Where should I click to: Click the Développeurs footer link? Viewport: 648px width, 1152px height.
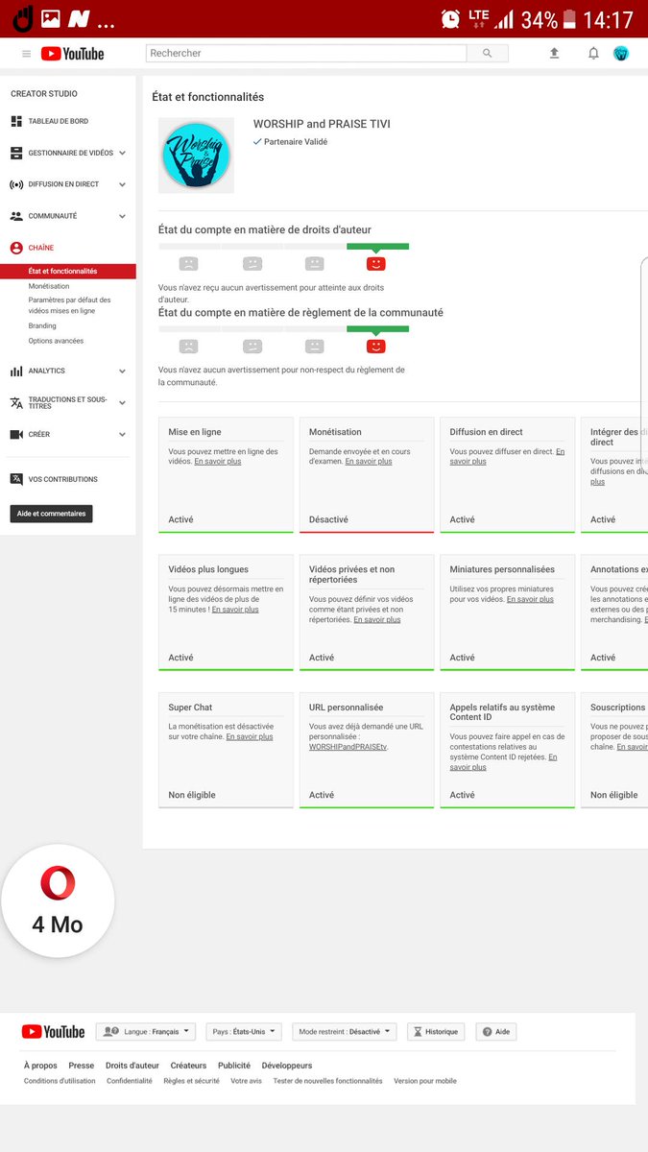287,1066
